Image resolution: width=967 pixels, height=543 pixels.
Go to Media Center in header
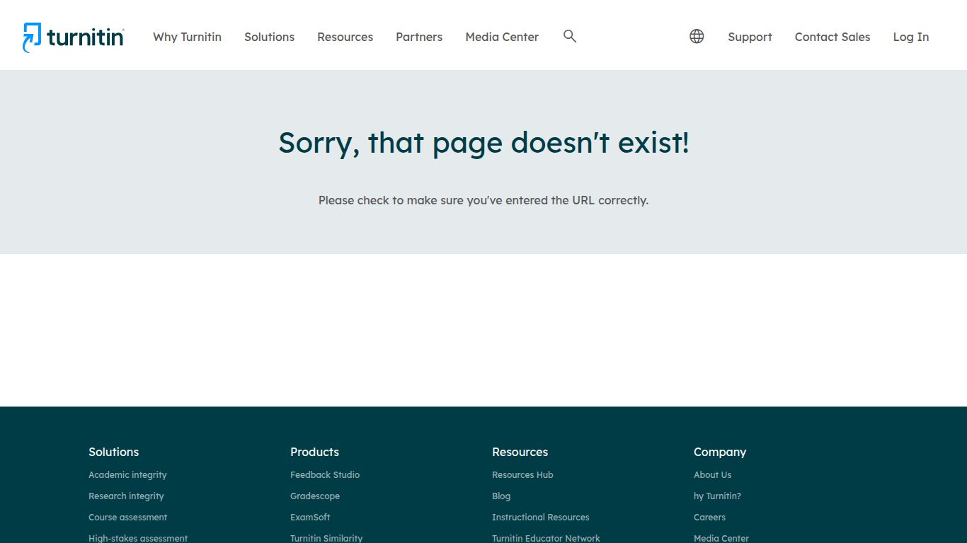pyautogui.click(x=502, y=37)
